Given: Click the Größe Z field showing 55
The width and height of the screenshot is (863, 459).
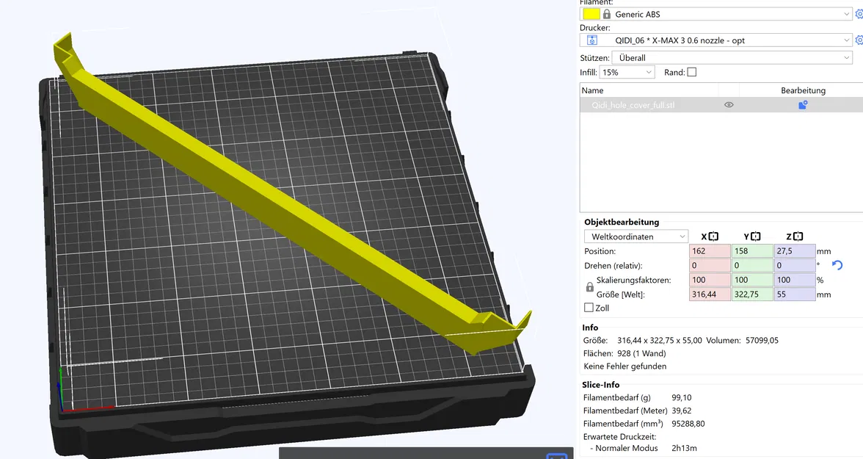Looking at the screenshot, I should (x=794, y=294).
